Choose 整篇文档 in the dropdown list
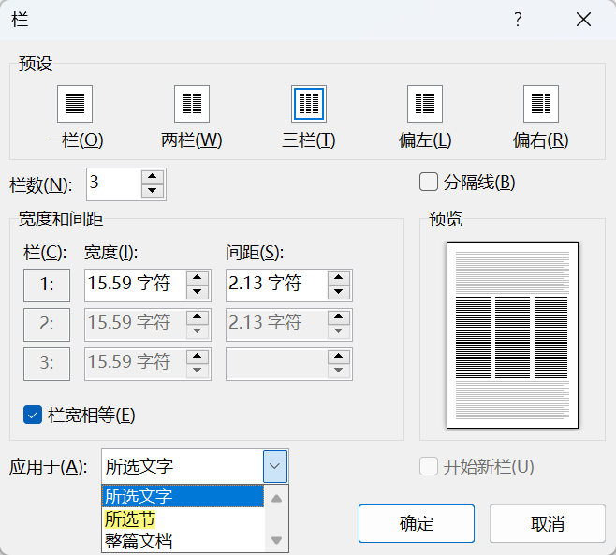The height and width of the screenshot is (555, 616). 183,541
